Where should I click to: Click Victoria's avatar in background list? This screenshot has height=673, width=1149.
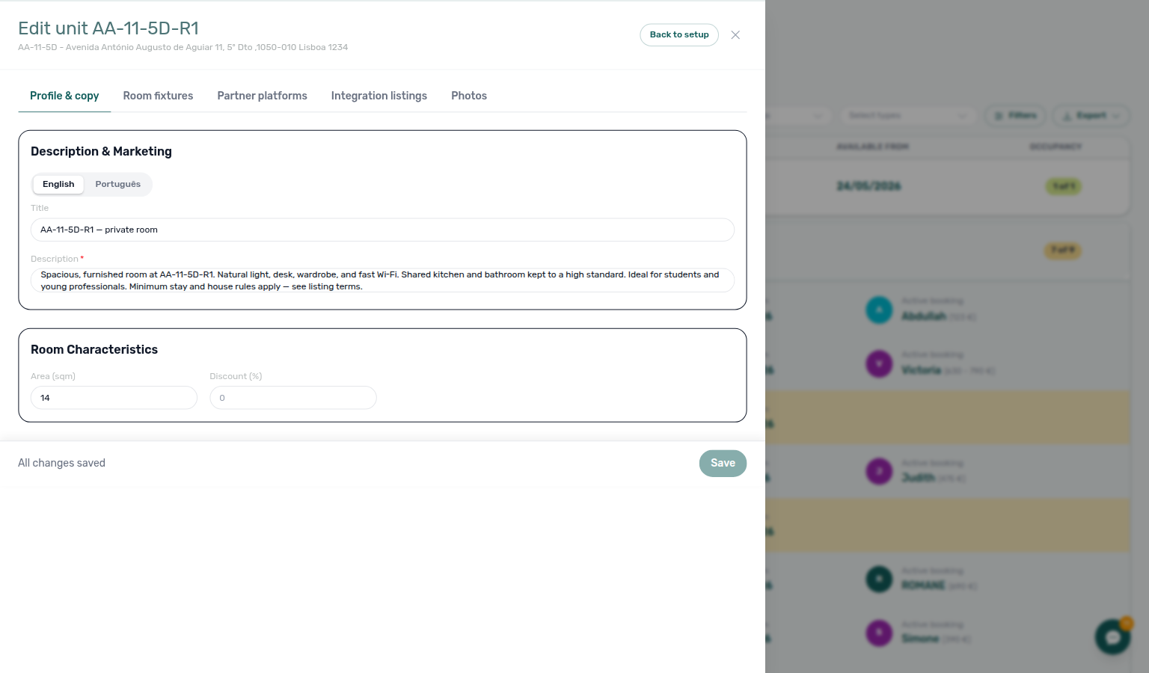click(879, 364)
